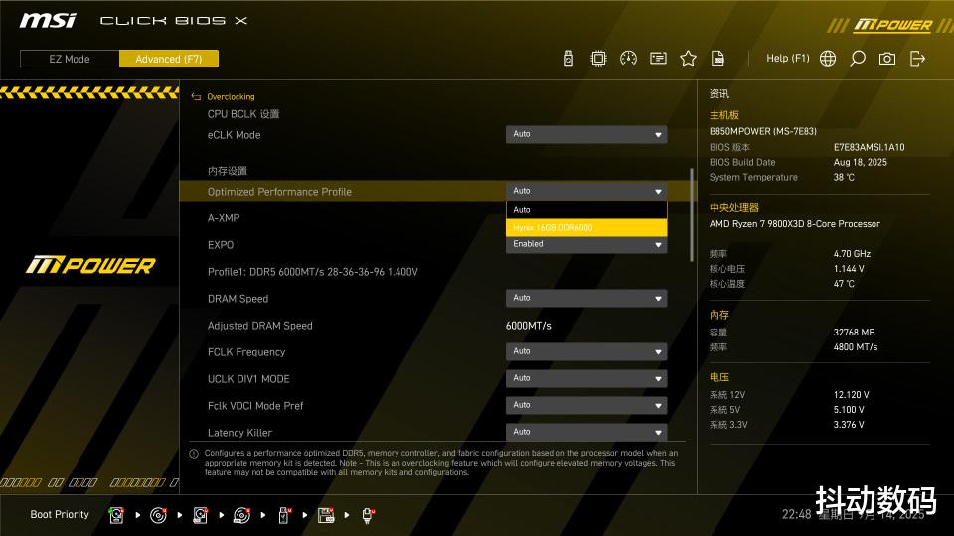Click the CPU chip icon in top toolbar

pyautogui.click(x=598, y=59)
